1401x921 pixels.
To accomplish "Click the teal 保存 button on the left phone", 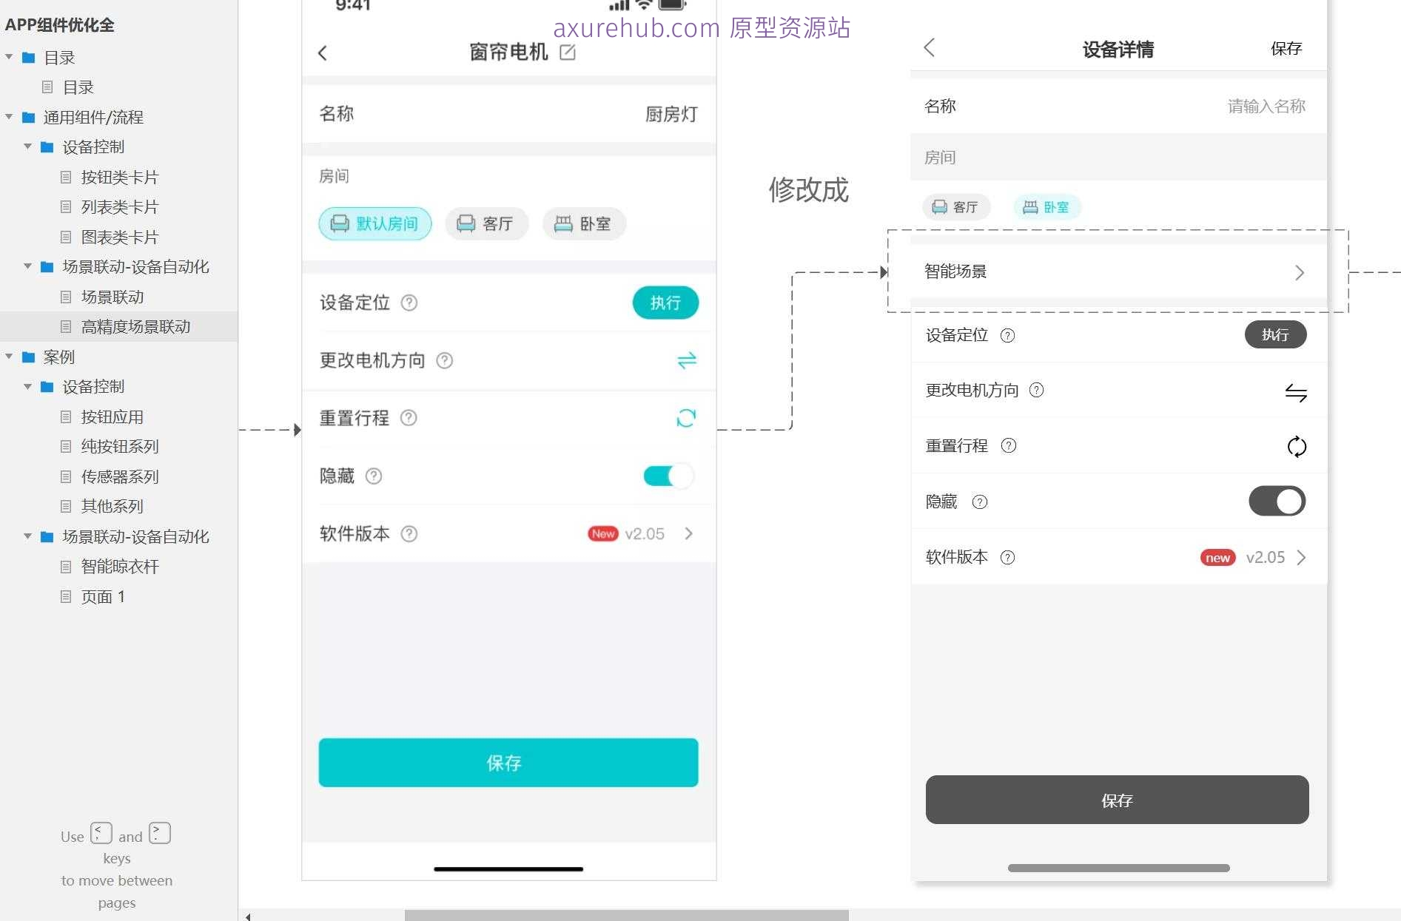I will (508, 763).
